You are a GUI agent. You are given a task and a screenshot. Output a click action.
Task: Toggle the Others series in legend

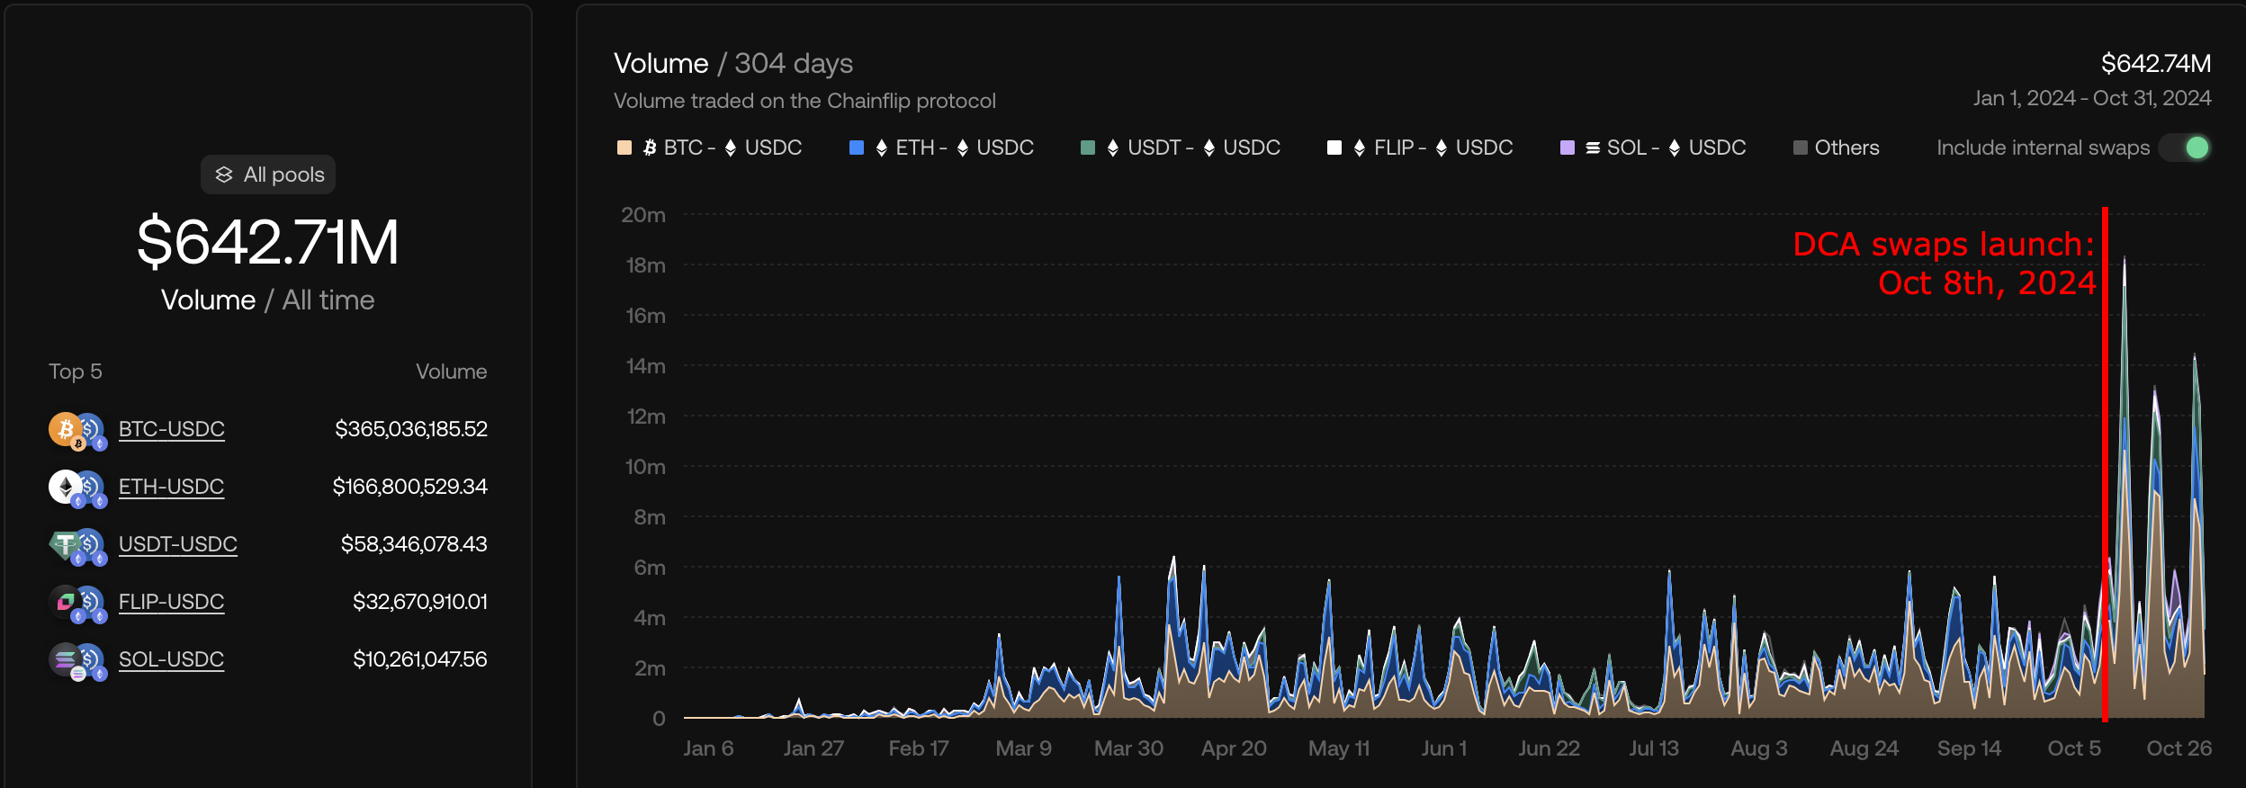click(1837, 148)
